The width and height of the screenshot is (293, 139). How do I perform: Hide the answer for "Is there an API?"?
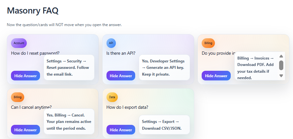(x=121, y=76)
